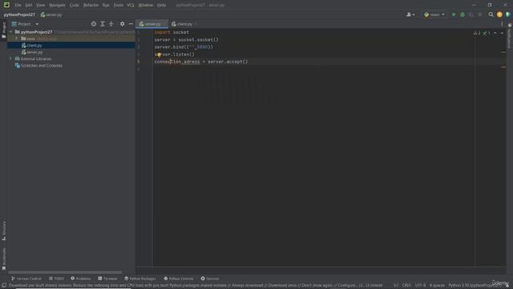Toggle the Bookmarks sidebar tab

(x=4, y=258)
